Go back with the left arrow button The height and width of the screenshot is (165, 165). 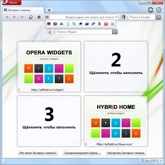click(7, 17)
